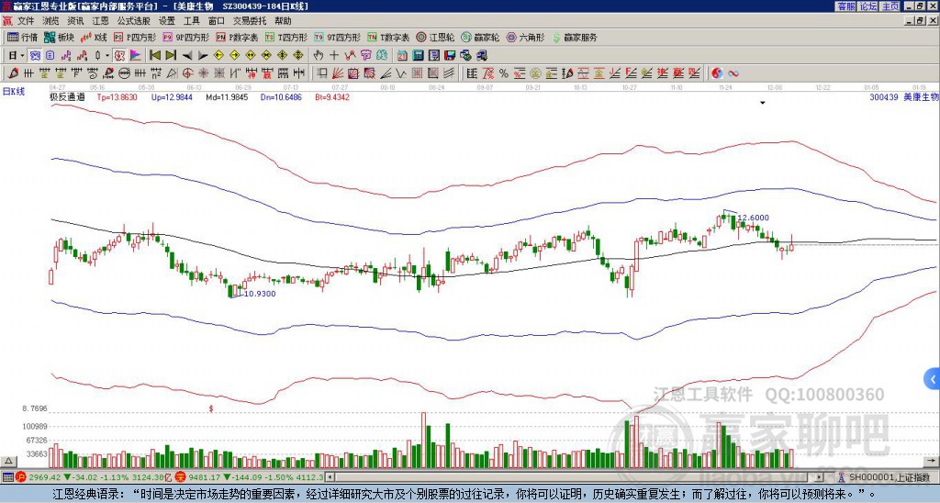Click the 客服 button in title bar

pos(846,6)
